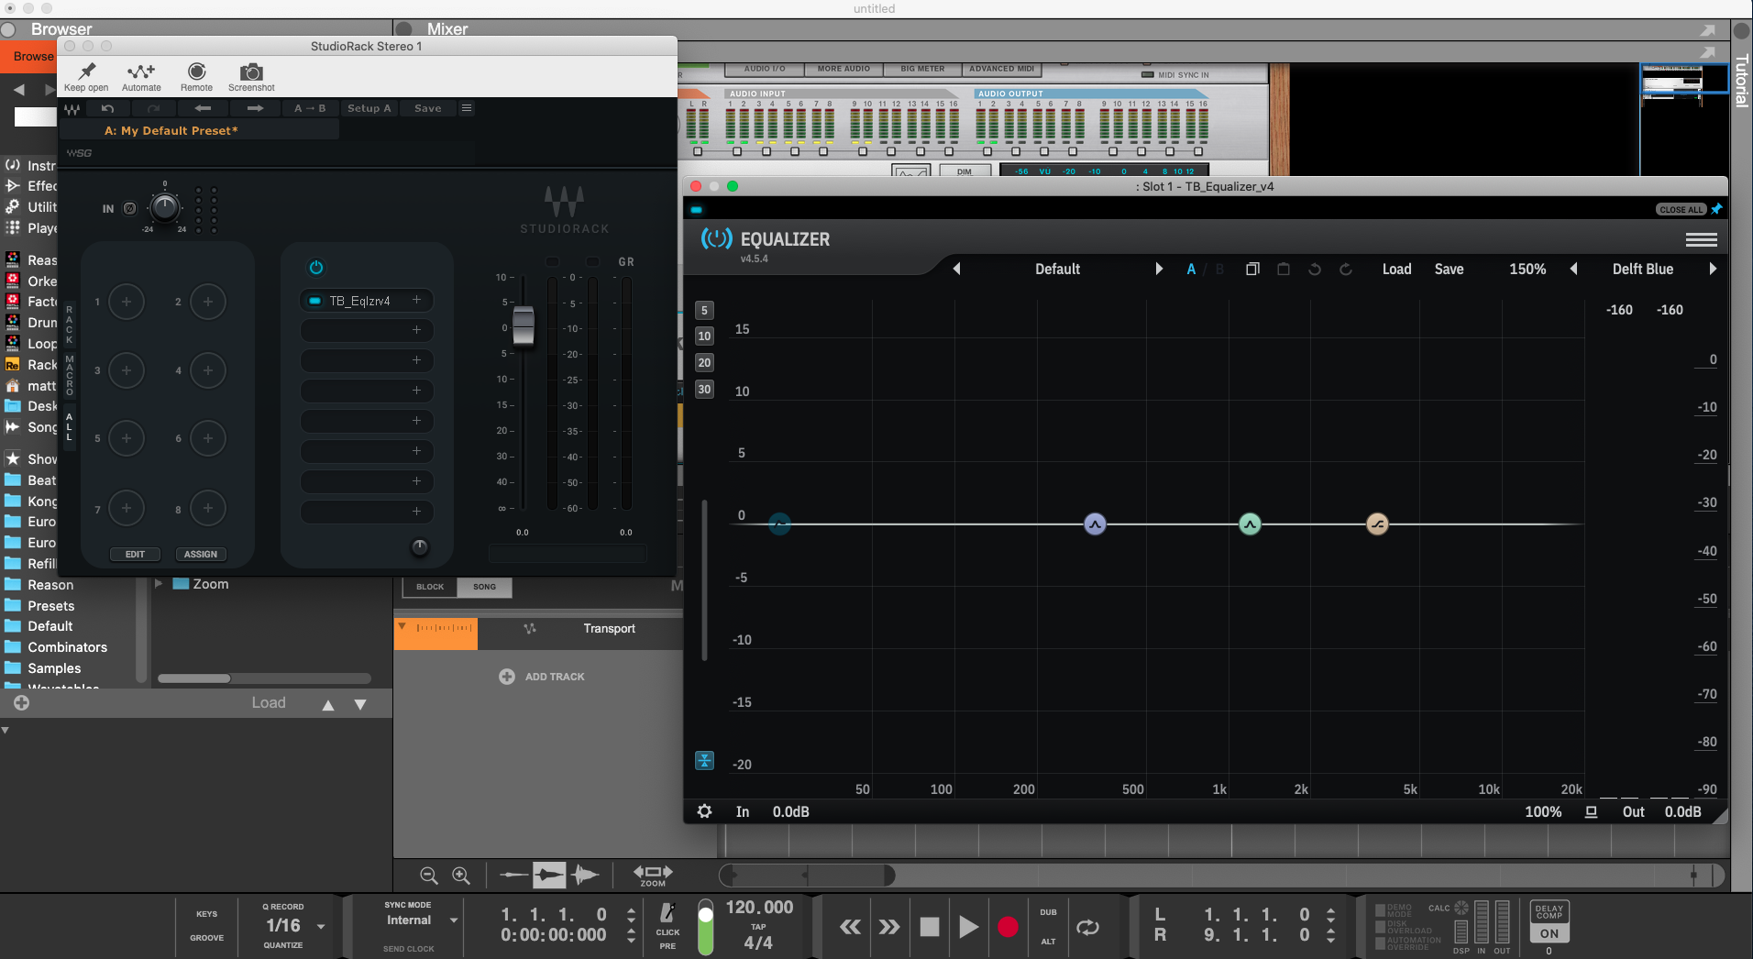
Task: Toggle the plugin chain power button
Action: click(x=316, y=268)
